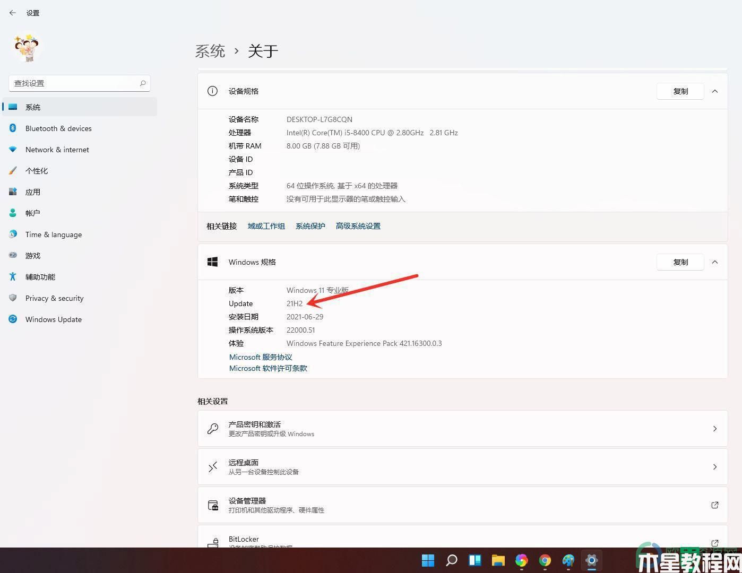Open 个性化 settings
The height and width of the screenshot is (573, 742).
[x=80, y=171]
